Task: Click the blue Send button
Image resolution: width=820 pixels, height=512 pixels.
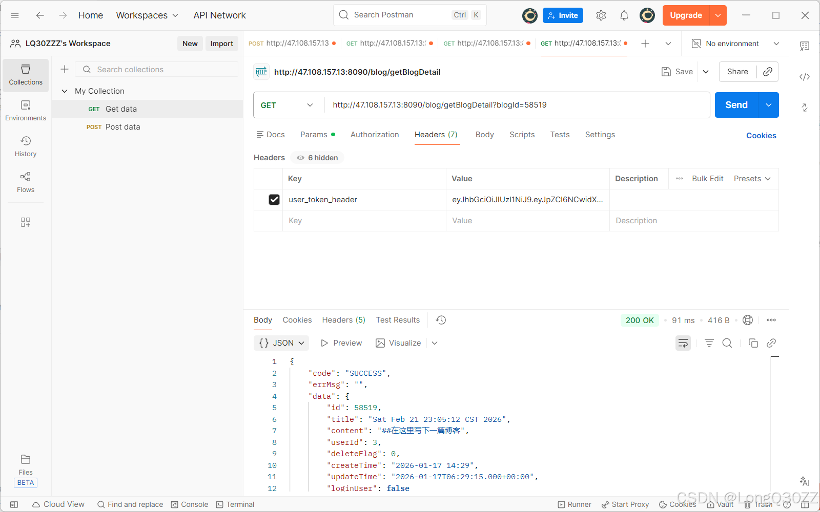Action: point(736,105)
